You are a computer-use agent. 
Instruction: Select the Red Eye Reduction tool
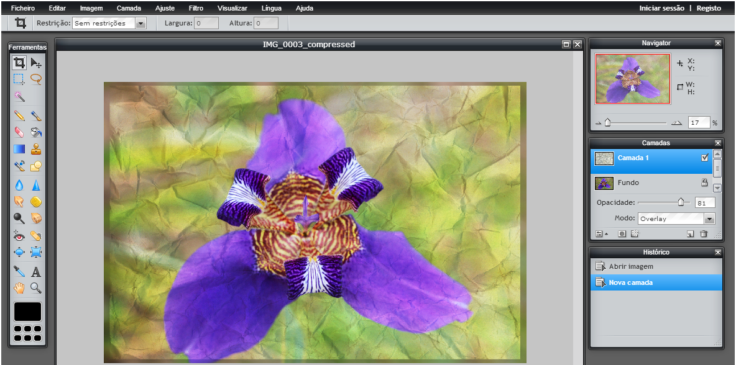tap(19, 235)
